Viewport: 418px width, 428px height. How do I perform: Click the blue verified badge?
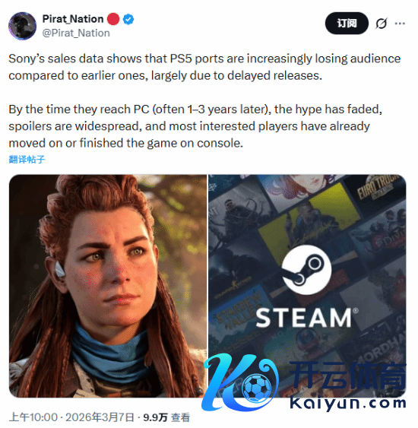tap(128, 19)
